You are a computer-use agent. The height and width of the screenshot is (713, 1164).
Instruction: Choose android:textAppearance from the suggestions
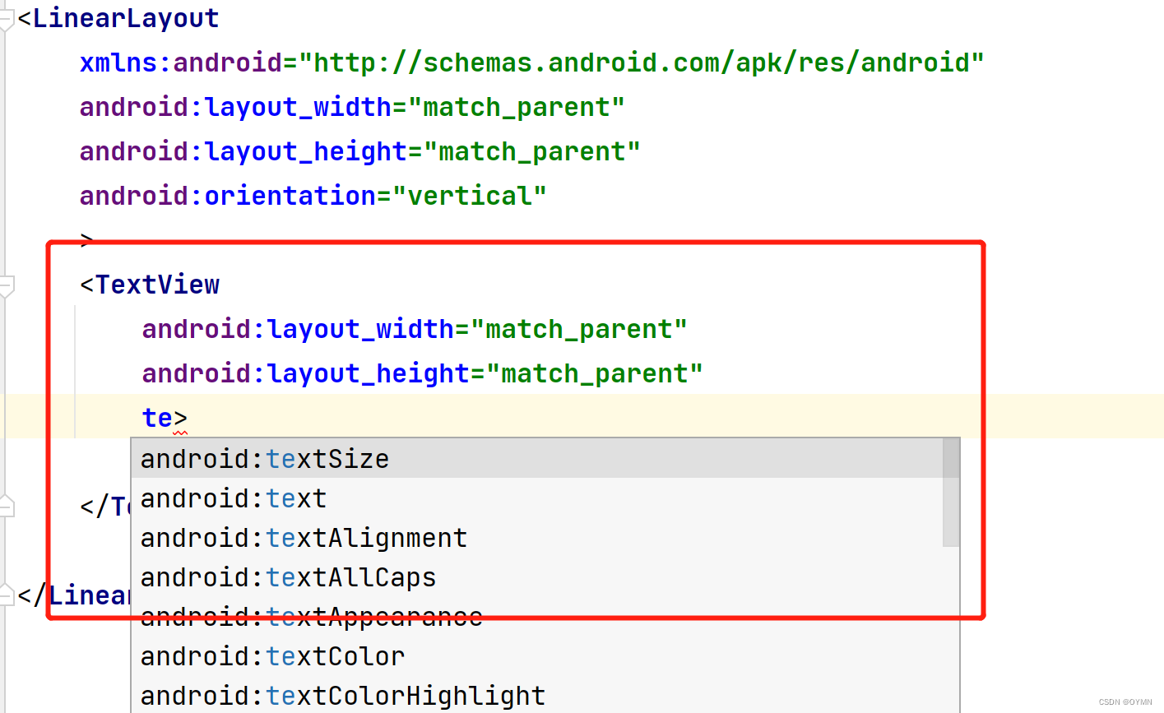pos(537,617)
